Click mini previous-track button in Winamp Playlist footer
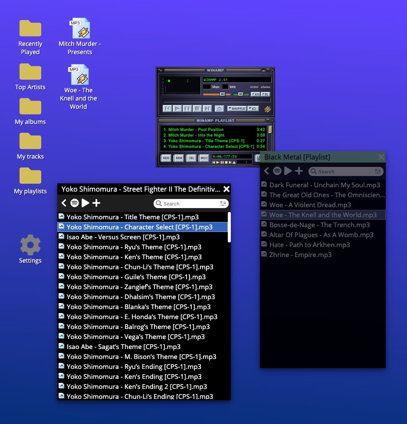 click(x=214, y=163)
